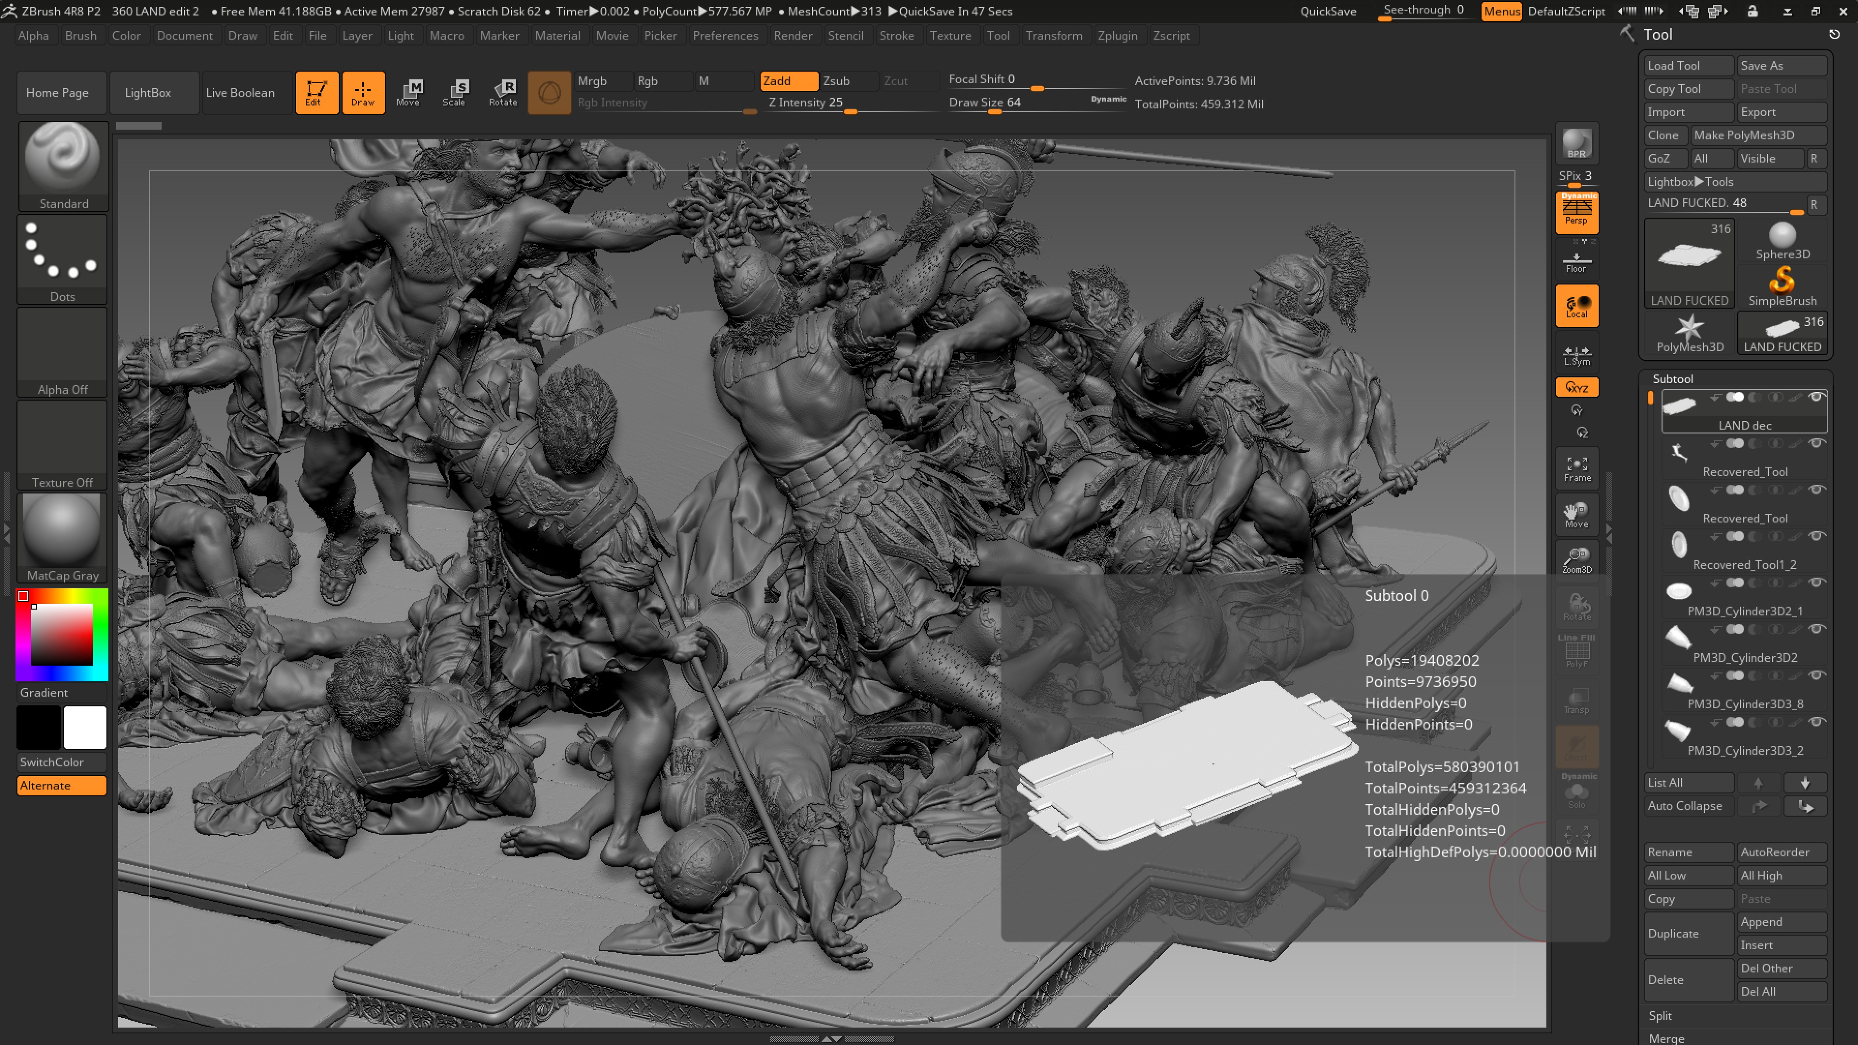Image resolution: width=1858 pixels, height=1045 pixels.
Task: Collapse the Subtool palette section
Action: pyautogui.click(x=1673, y=379)
